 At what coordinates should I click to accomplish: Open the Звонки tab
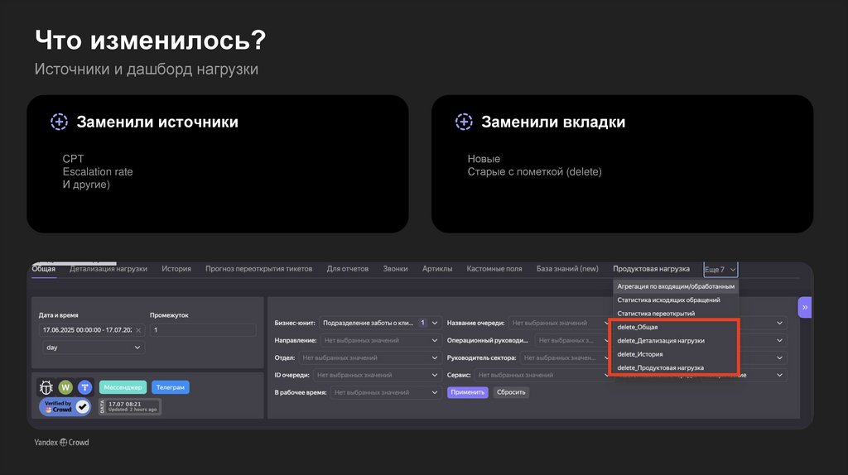click(x=395, y=269)
